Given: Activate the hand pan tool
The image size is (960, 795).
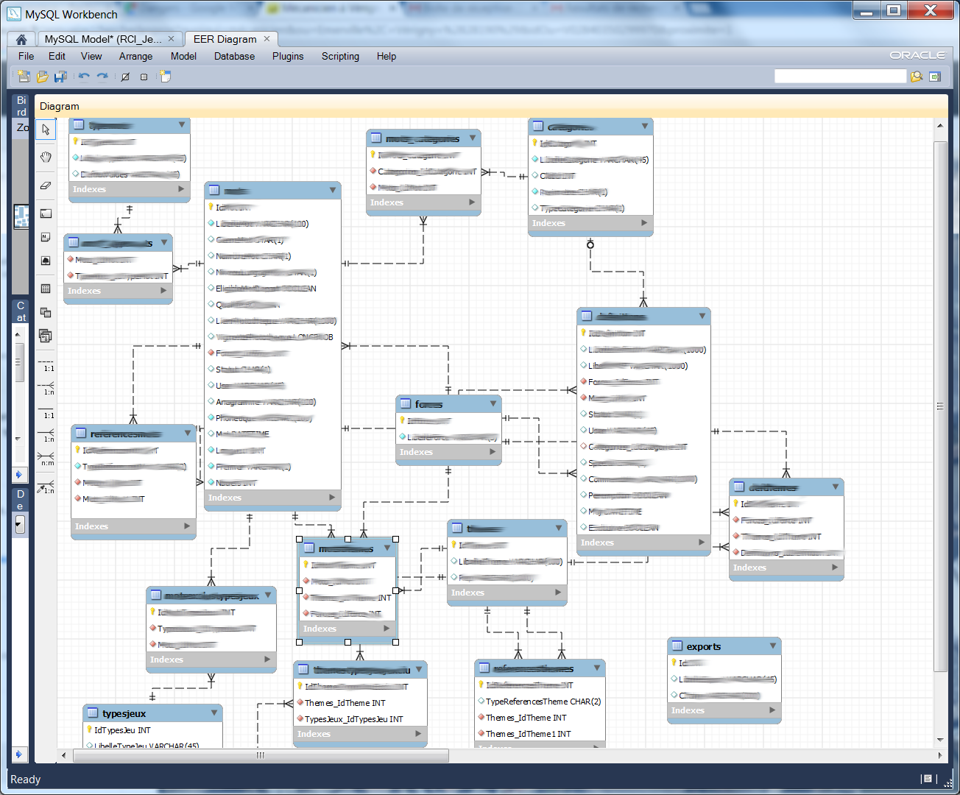Looking at the screenshot, I should point(46,157).
